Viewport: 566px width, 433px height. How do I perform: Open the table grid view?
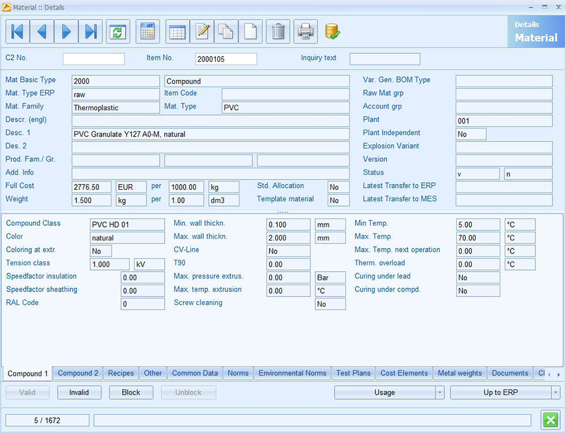click(x=177, y=32)
